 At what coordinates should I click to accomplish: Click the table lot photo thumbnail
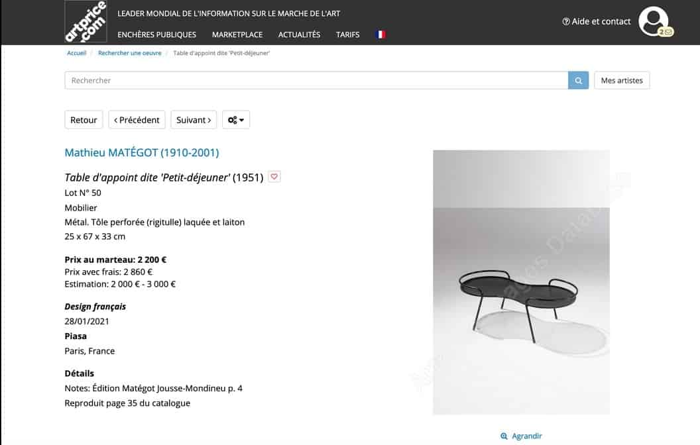pos(521,282)
